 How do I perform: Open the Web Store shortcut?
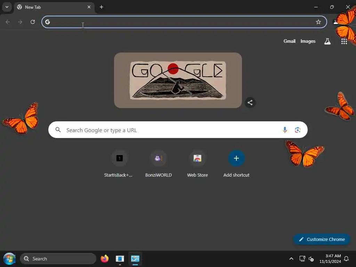197,163
